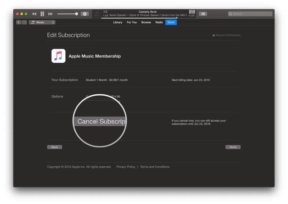The height and width of the screenshot is (204, 288).
Task: Open the Privacy Policy link
Action: (126, 167)
